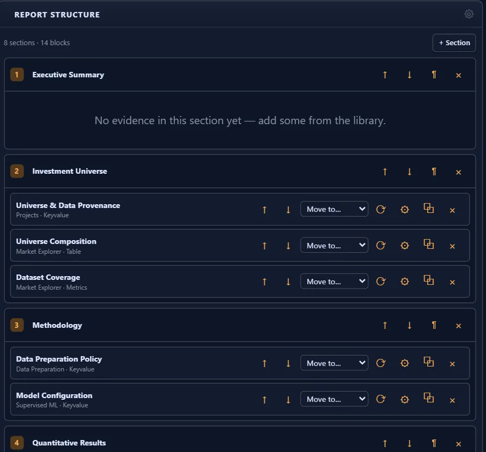Move Universe Composition block up
Image resolution: width=486 pixels, height=452 pixels.
point(264,246)
